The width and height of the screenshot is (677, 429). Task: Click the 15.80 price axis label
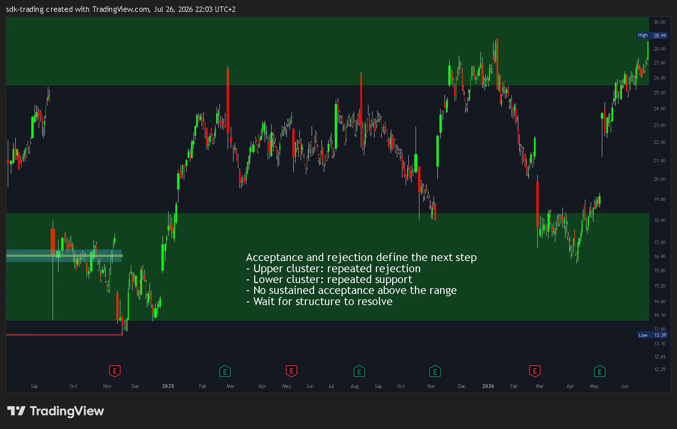660,271
